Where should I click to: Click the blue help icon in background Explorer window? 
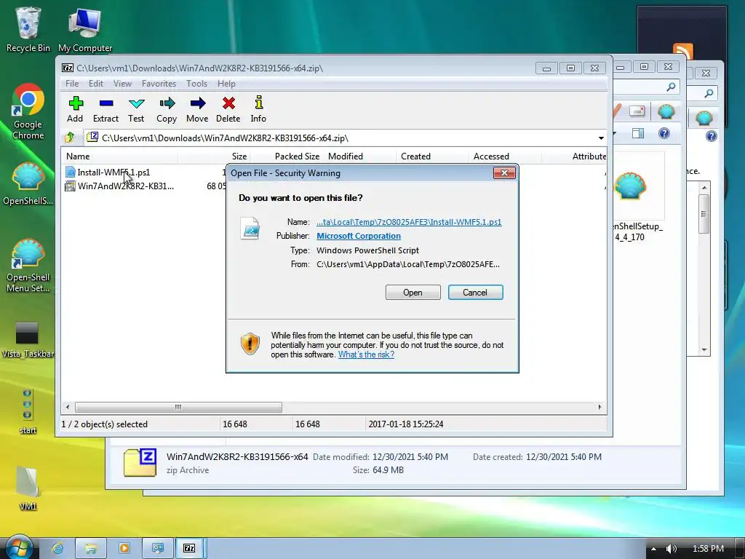tap(664, 133)
